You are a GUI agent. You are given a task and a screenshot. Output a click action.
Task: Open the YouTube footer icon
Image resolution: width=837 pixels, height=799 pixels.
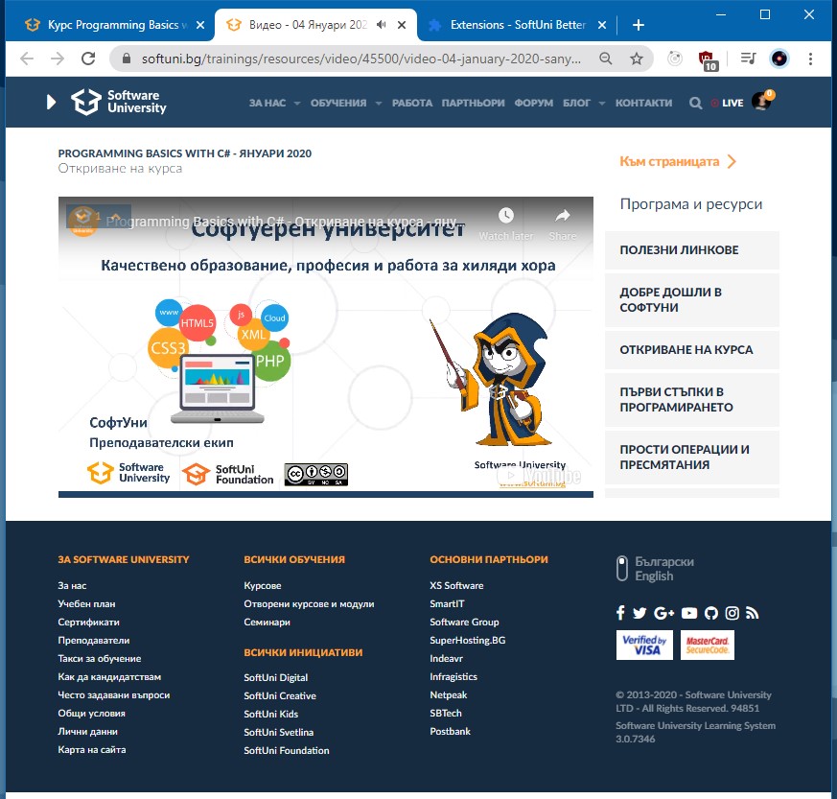click(689, 613)
